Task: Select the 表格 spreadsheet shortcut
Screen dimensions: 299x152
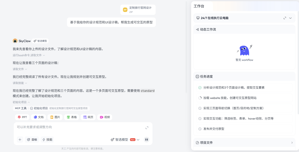Action: point(72,117)
